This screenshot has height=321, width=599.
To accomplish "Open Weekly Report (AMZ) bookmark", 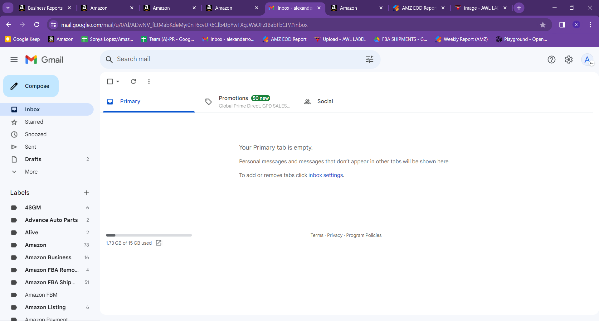I will [462, 39].
